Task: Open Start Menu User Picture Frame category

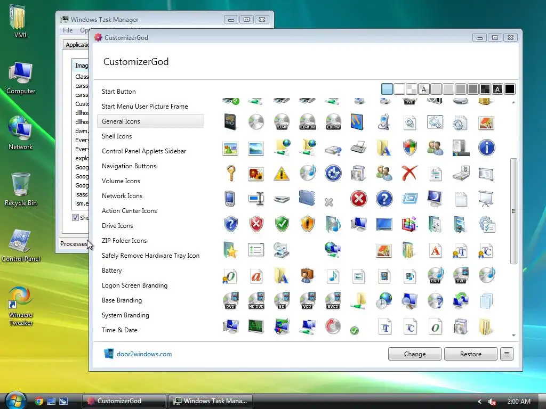Action: (x=145, y=107)
